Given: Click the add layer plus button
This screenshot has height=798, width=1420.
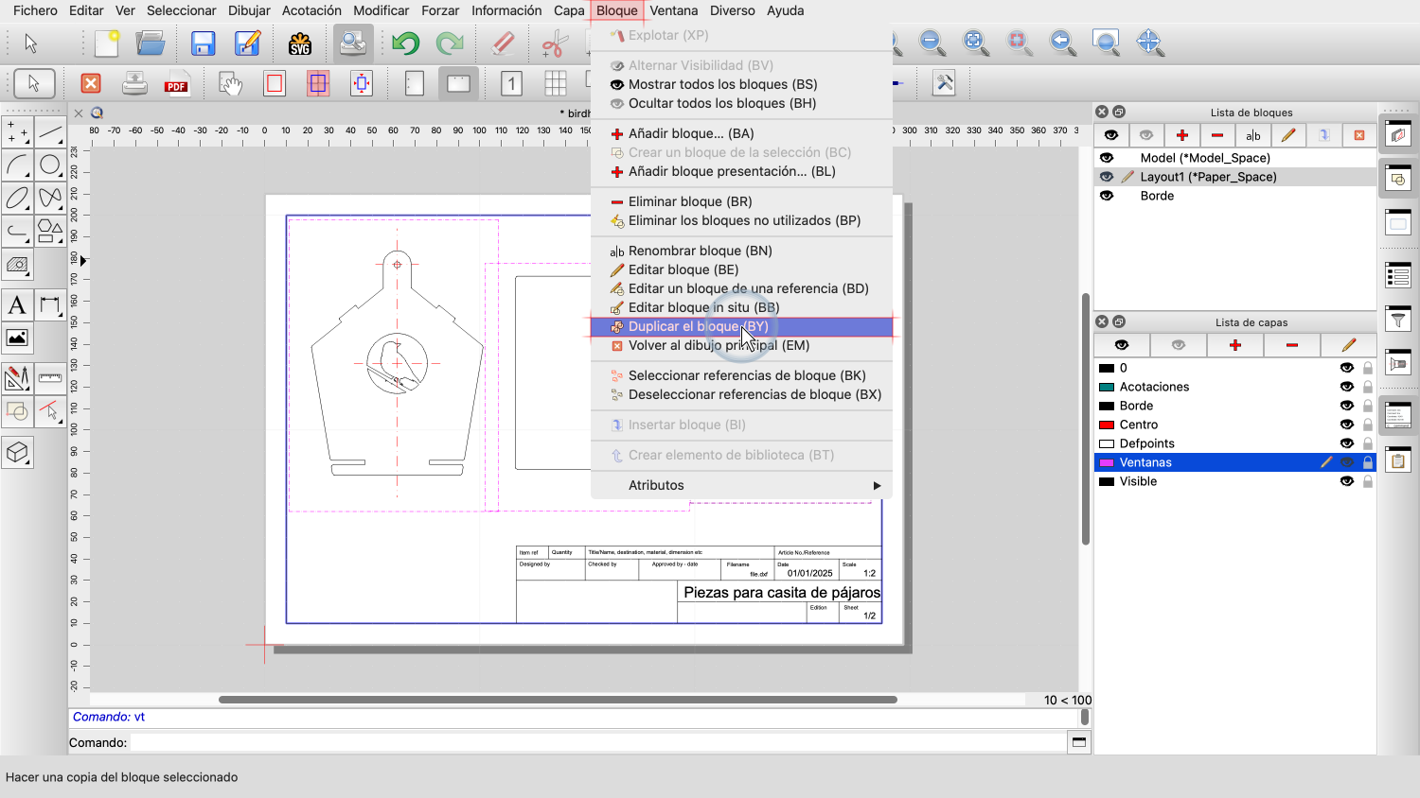Looking at the screenshot, I should tap(1234, 345).
